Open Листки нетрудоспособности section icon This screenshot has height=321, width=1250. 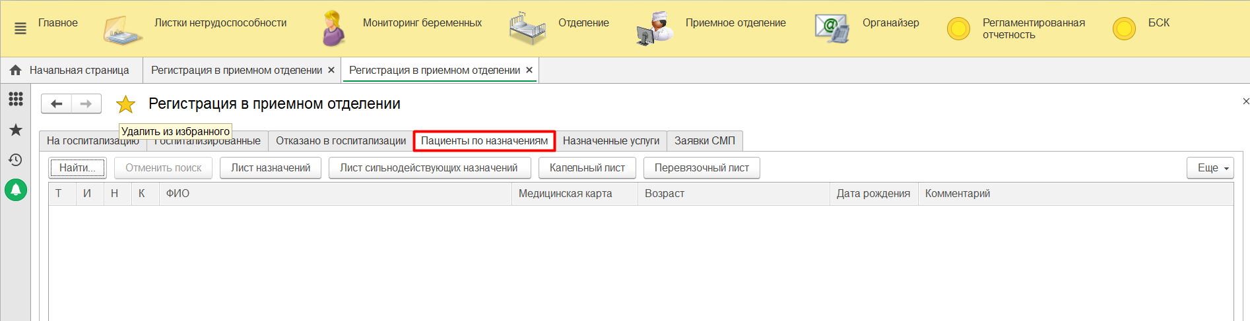122,30
